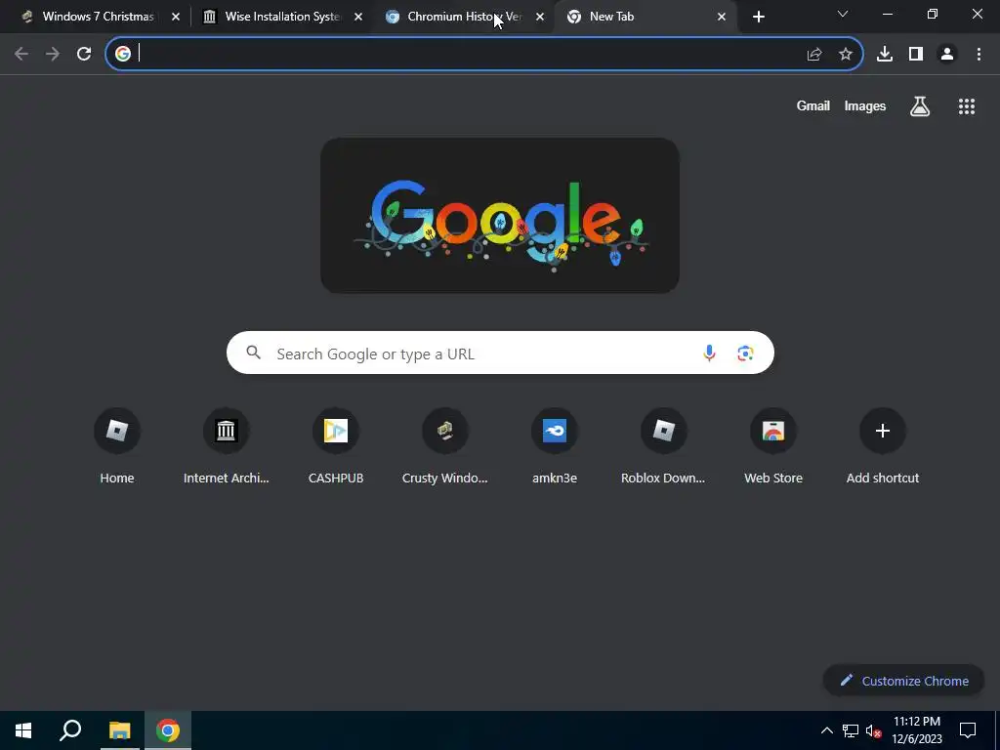
Task: Toggle the side panel icon
Action: click(x=916, y=55)
